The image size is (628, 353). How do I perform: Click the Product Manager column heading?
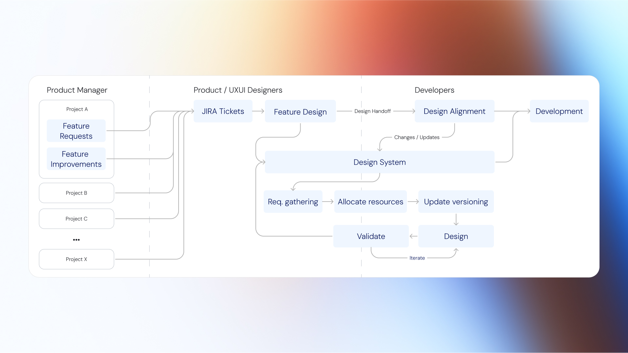click(77, 90)
